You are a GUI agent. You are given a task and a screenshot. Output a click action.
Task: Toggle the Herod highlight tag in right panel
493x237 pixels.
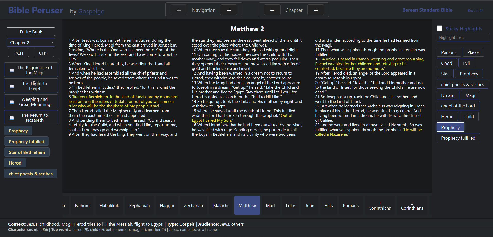tap(447, 117)
